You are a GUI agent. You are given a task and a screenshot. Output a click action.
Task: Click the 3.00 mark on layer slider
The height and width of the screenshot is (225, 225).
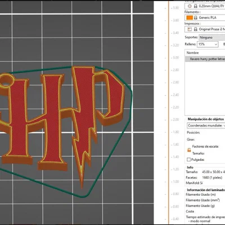(175, 57)
